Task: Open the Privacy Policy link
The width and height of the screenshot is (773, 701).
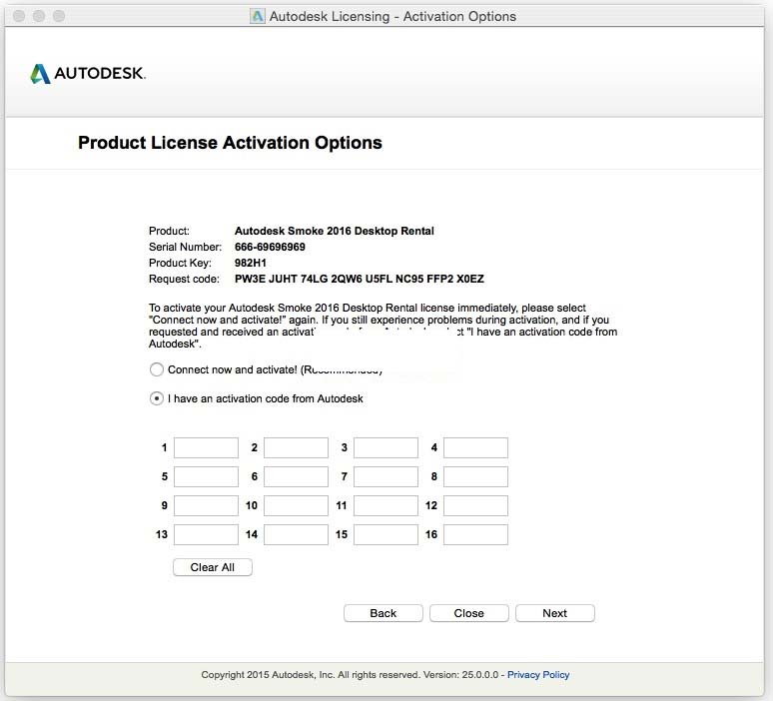Action: 538,675
